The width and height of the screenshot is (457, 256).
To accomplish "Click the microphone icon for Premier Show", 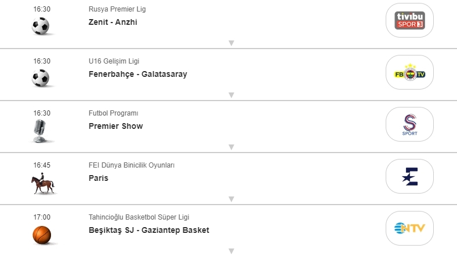I will tap(41, 131).
